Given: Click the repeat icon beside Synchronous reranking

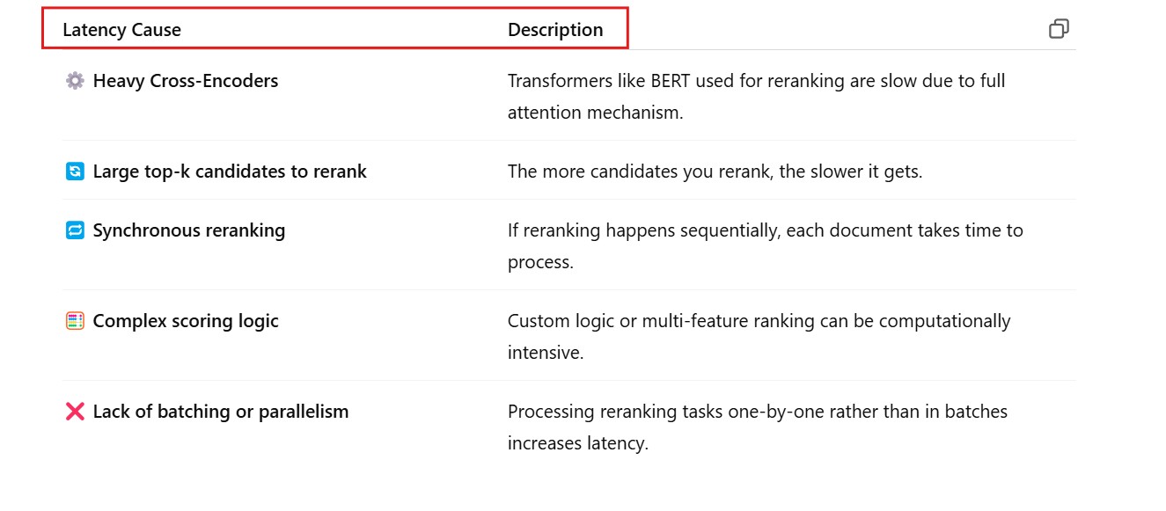Looking at the screenshot, I should click(x=75, y=230).
